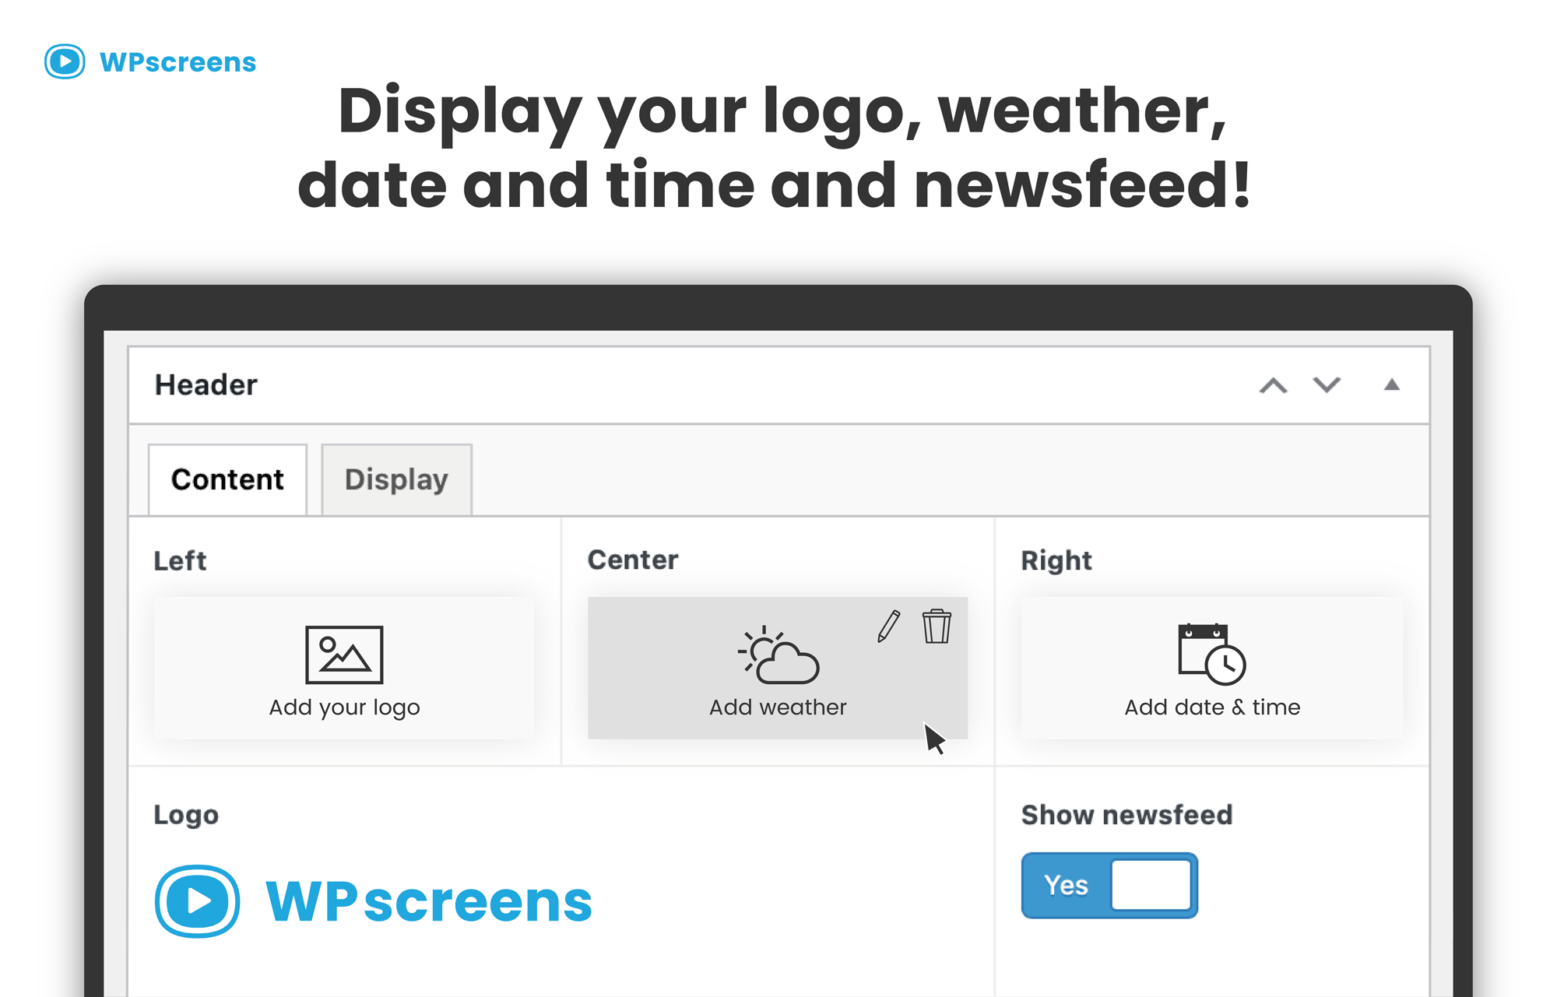The image size is (1557, 997).
Task: Move the Header block down using the chevron
Action: (1327, 384)
